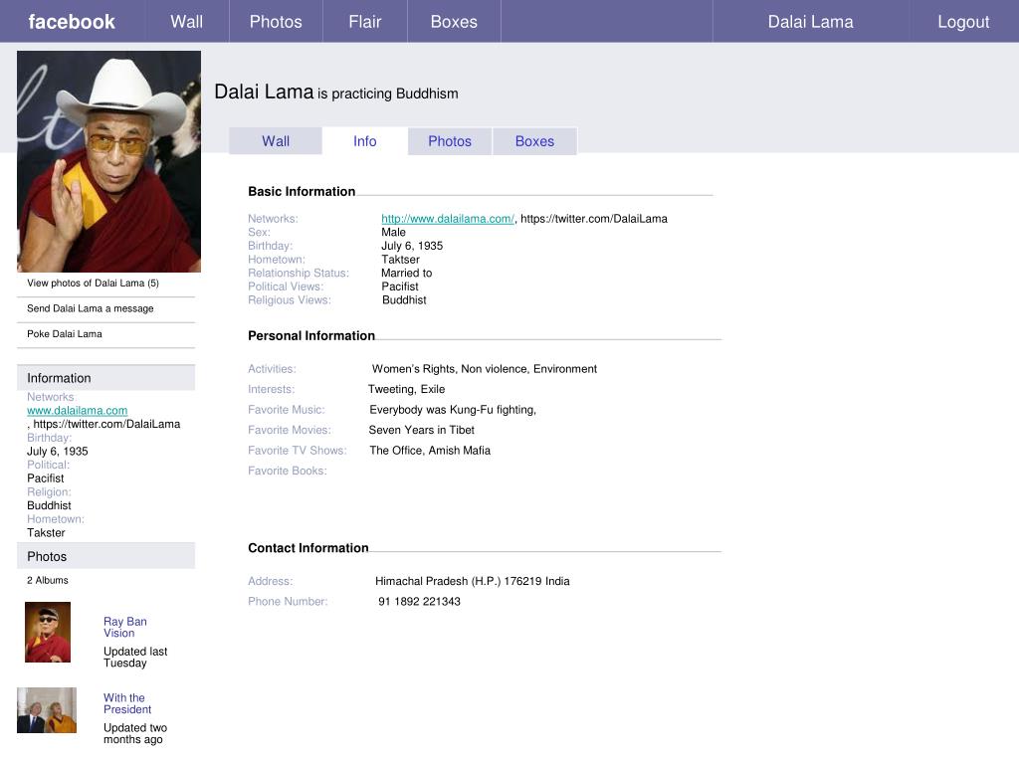The width and height of the screenshot is (1019, 764).
Task: Click the With the President album thumbnail
Action: pos(47,710)
